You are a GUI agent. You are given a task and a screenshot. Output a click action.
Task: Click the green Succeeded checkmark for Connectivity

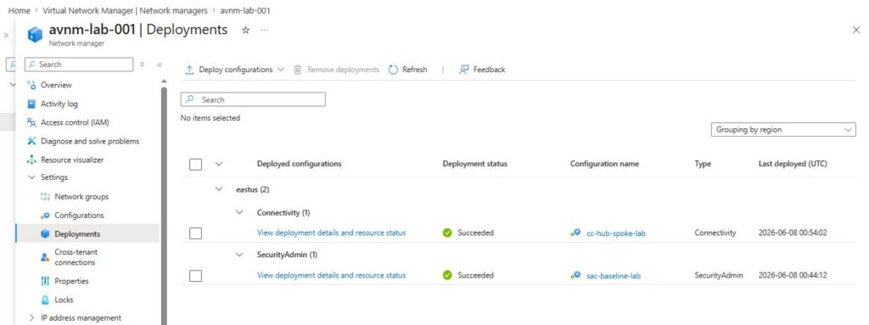pyautogui.click(x=447, y=233)
